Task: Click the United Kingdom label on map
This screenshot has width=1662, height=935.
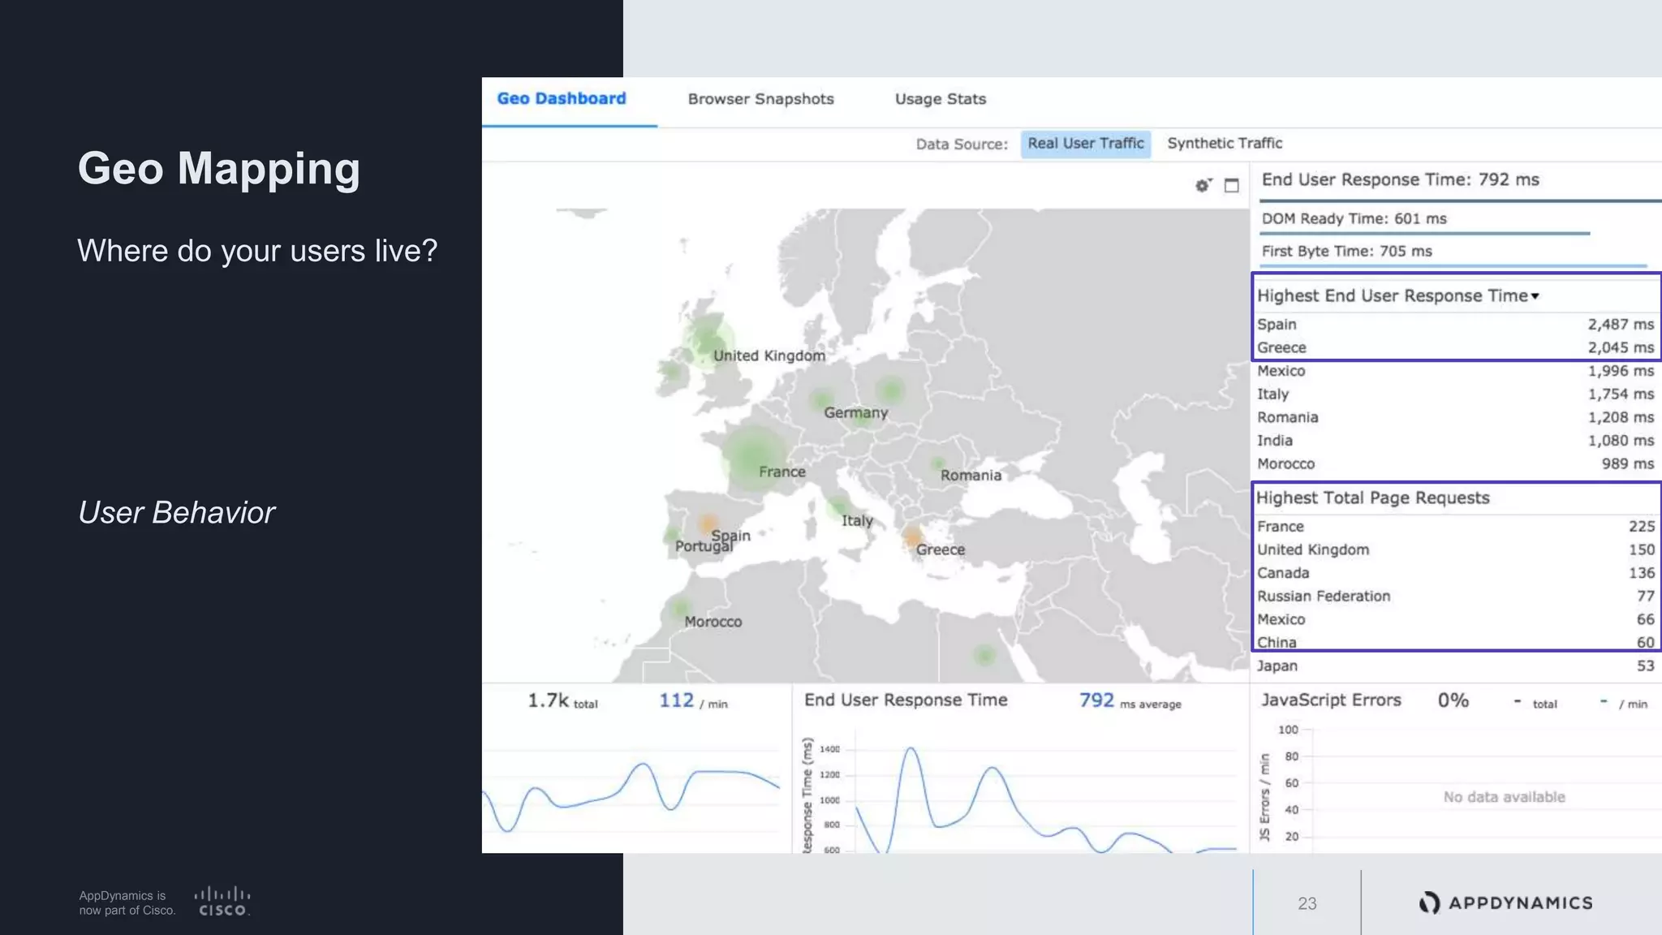Action: (x=769, y=355)
